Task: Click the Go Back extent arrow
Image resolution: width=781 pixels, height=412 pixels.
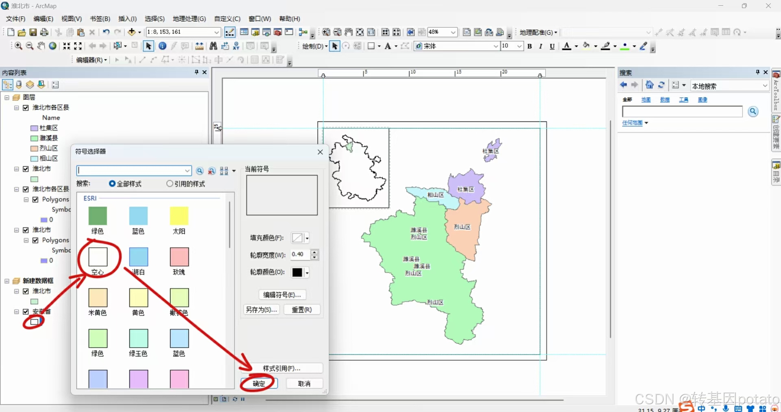Action: coord(93,46)
